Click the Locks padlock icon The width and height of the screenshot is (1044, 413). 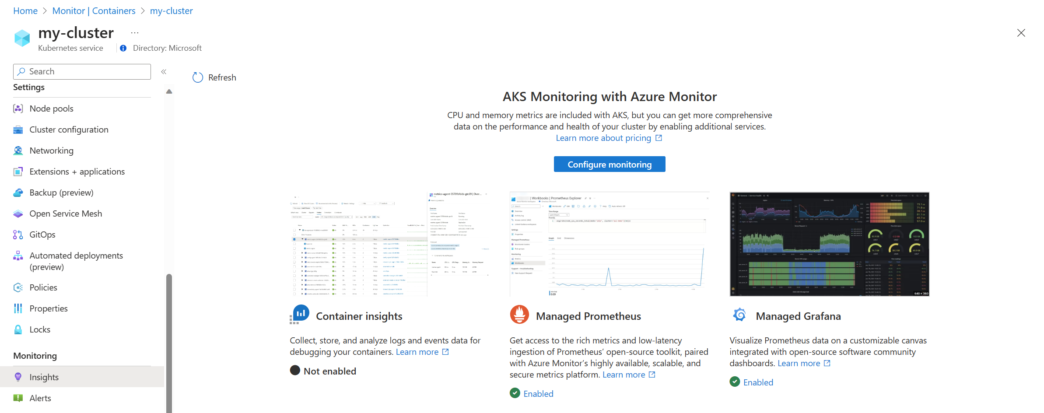(18, 329)
